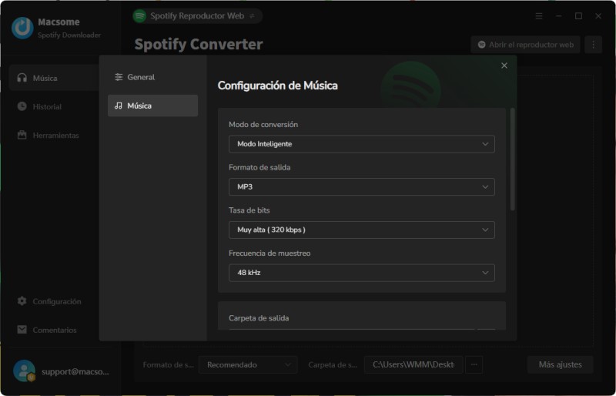This screenshot has width=616, height=396.
Task: Open Música section in main sidebar
Action: click(x=54, y=78)
